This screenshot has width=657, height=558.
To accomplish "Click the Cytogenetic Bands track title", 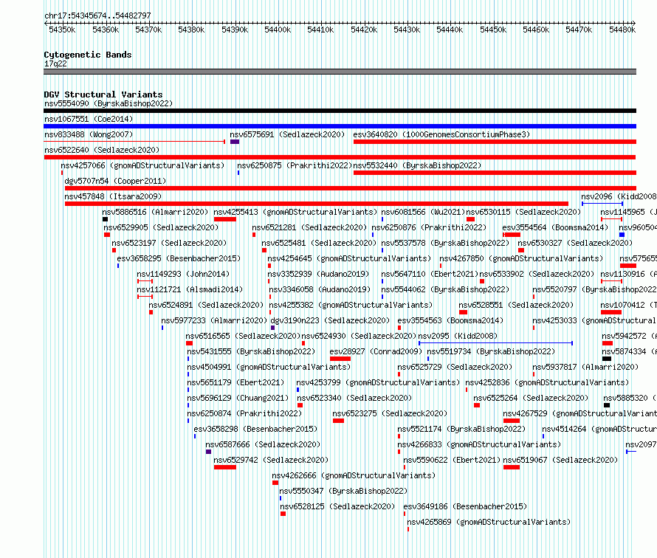I will point(88,55).
